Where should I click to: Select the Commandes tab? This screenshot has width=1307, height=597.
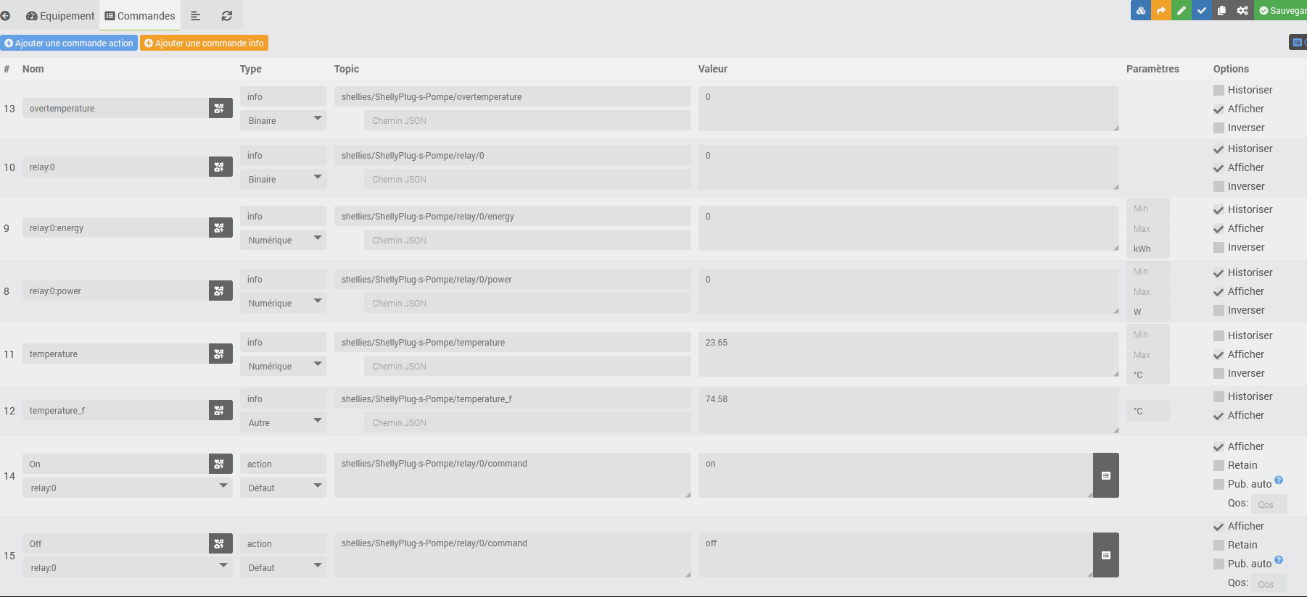click(x=140, y=15)
